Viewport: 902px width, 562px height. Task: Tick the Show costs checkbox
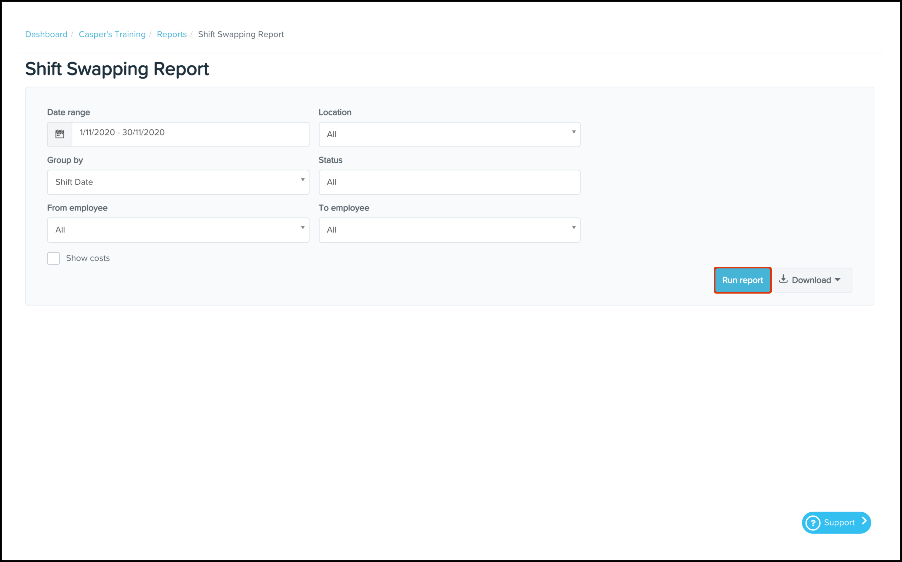[53, 258]
